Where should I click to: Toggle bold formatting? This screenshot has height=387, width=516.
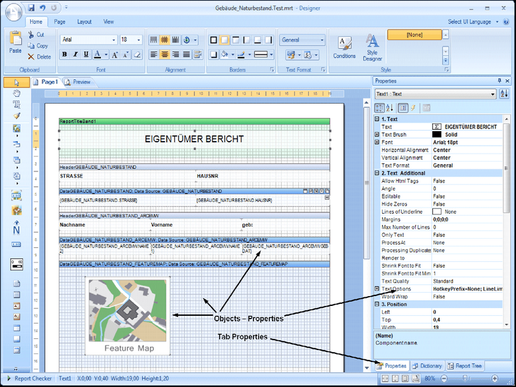(x=65, y=55)
